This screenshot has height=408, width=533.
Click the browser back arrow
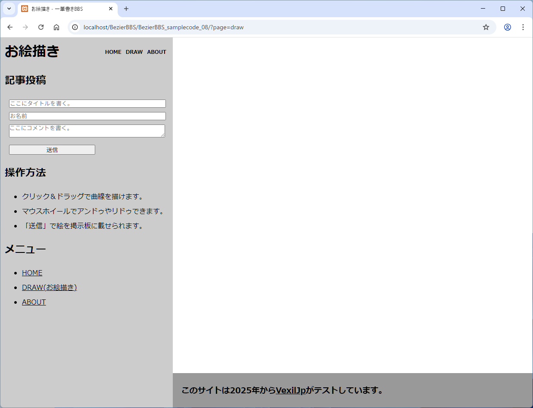coord(10,27)
